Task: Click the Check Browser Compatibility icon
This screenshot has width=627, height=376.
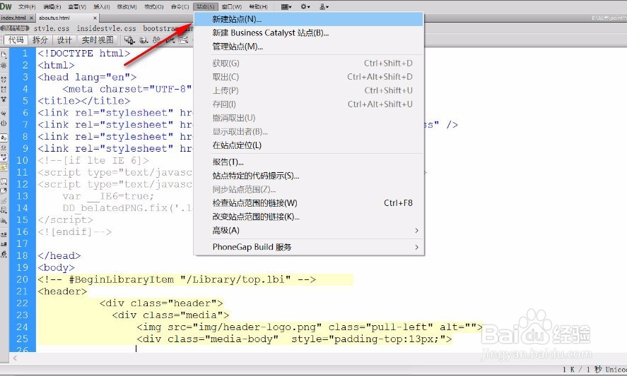Action: (184, 40)
